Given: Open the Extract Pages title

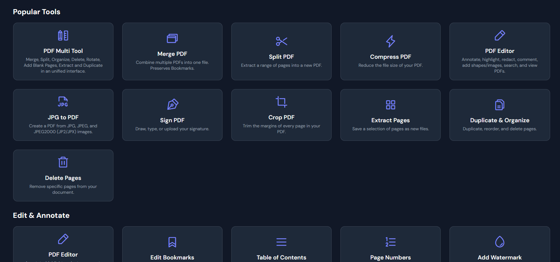Looking at the screenshot, I should (x=390, y=120).
